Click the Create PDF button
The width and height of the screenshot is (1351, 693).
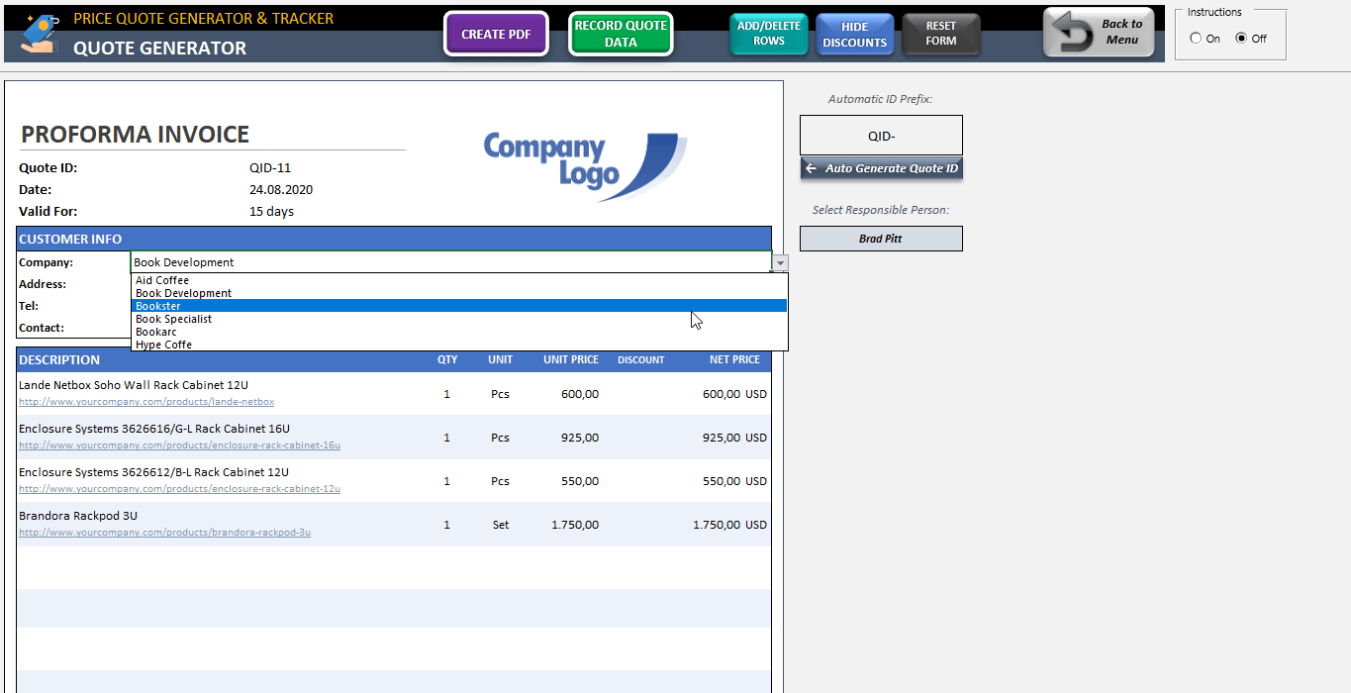tap(496, 34)
